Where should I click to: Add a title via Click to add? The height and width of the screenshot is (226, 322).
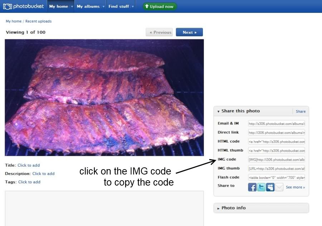29,165
